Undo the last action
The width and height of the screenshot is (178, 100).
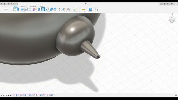(x=12, y=4)
